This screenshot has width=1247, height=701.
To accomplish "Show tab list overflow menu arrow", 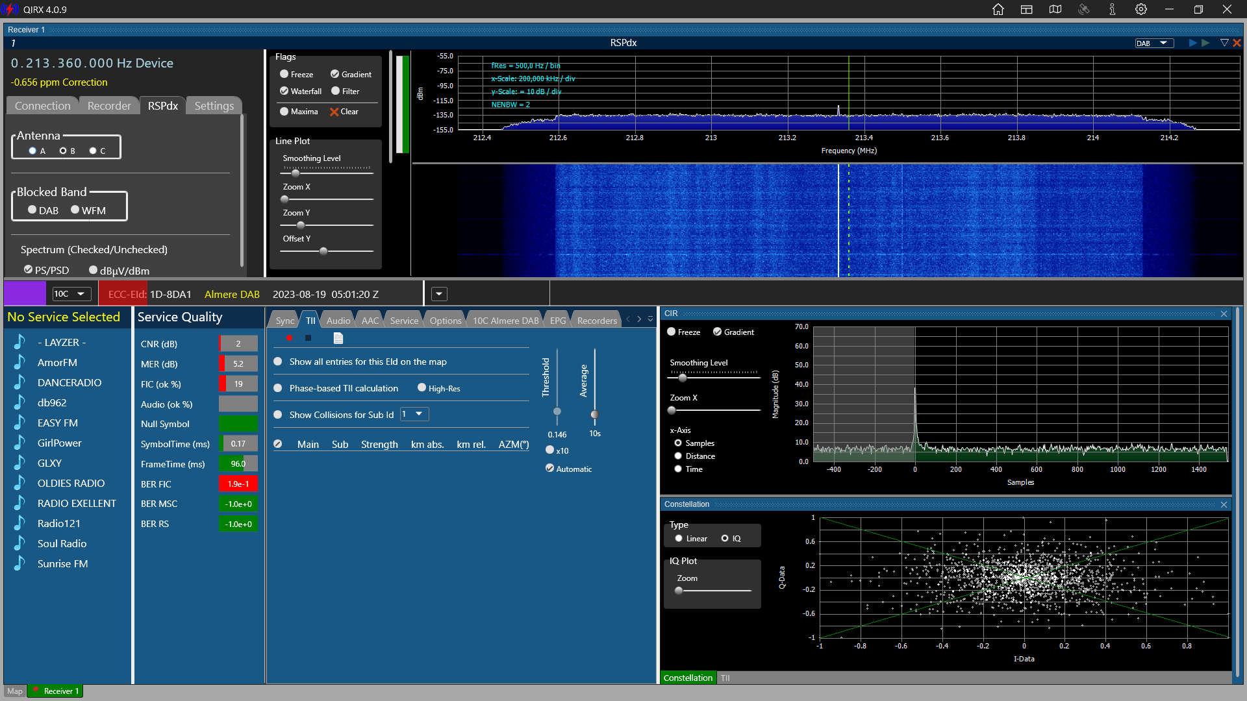I will click(650, 319).
